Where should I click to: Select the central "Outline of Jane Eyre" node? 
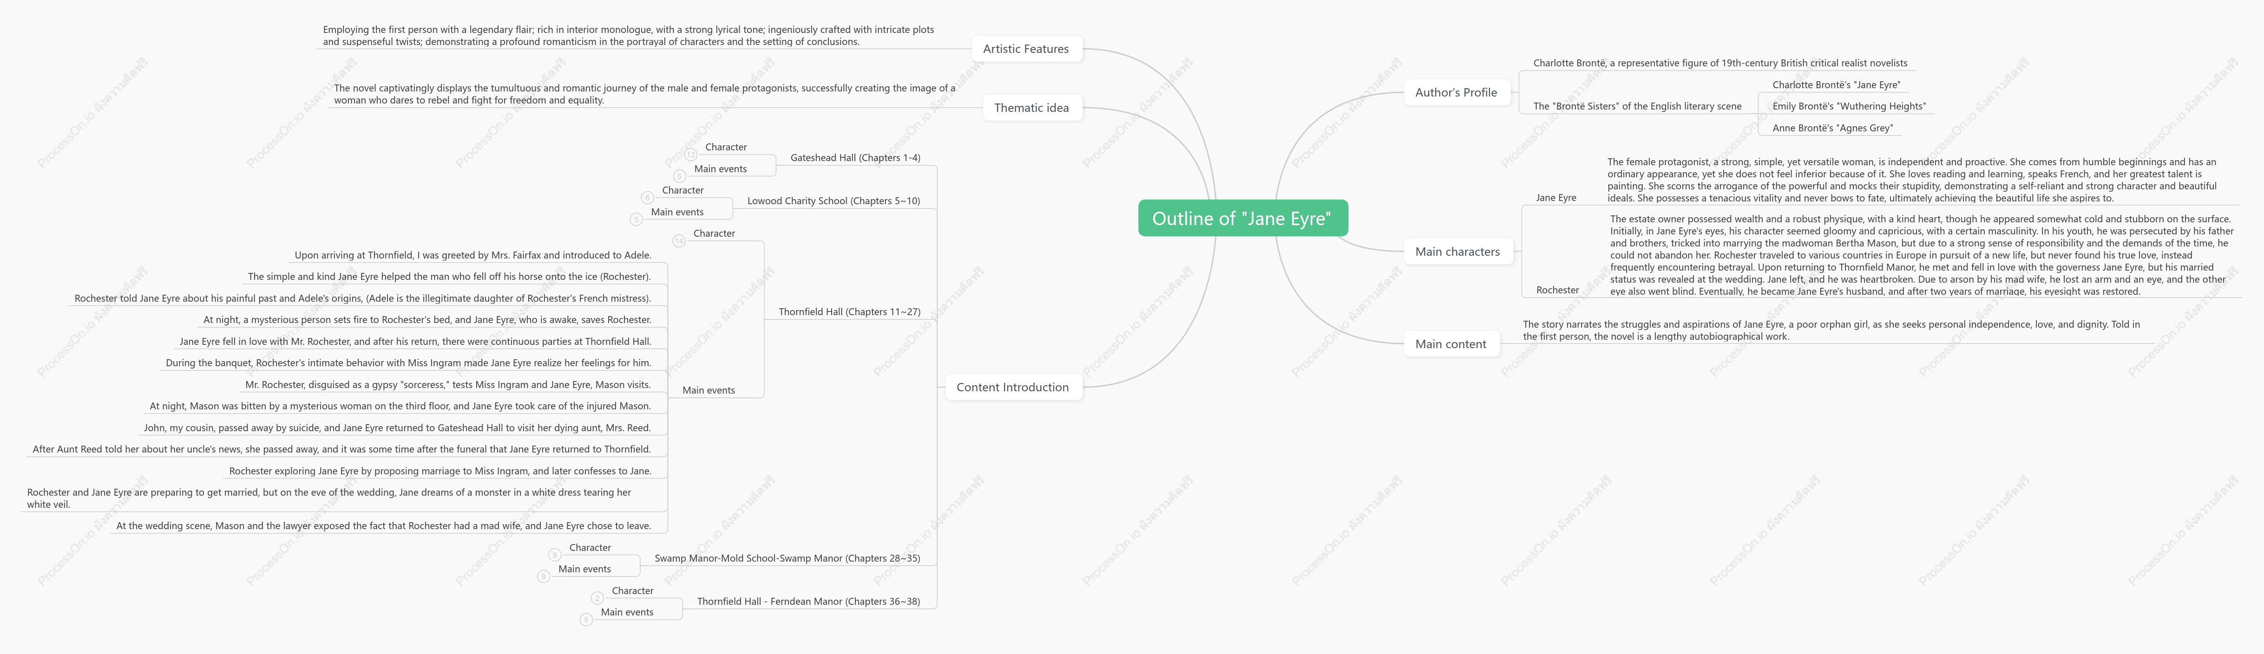(x=1243, y=219)
